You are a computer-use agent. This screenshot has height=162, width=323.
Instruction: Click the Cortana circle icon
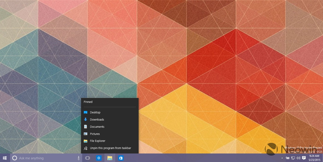point(15,158)
